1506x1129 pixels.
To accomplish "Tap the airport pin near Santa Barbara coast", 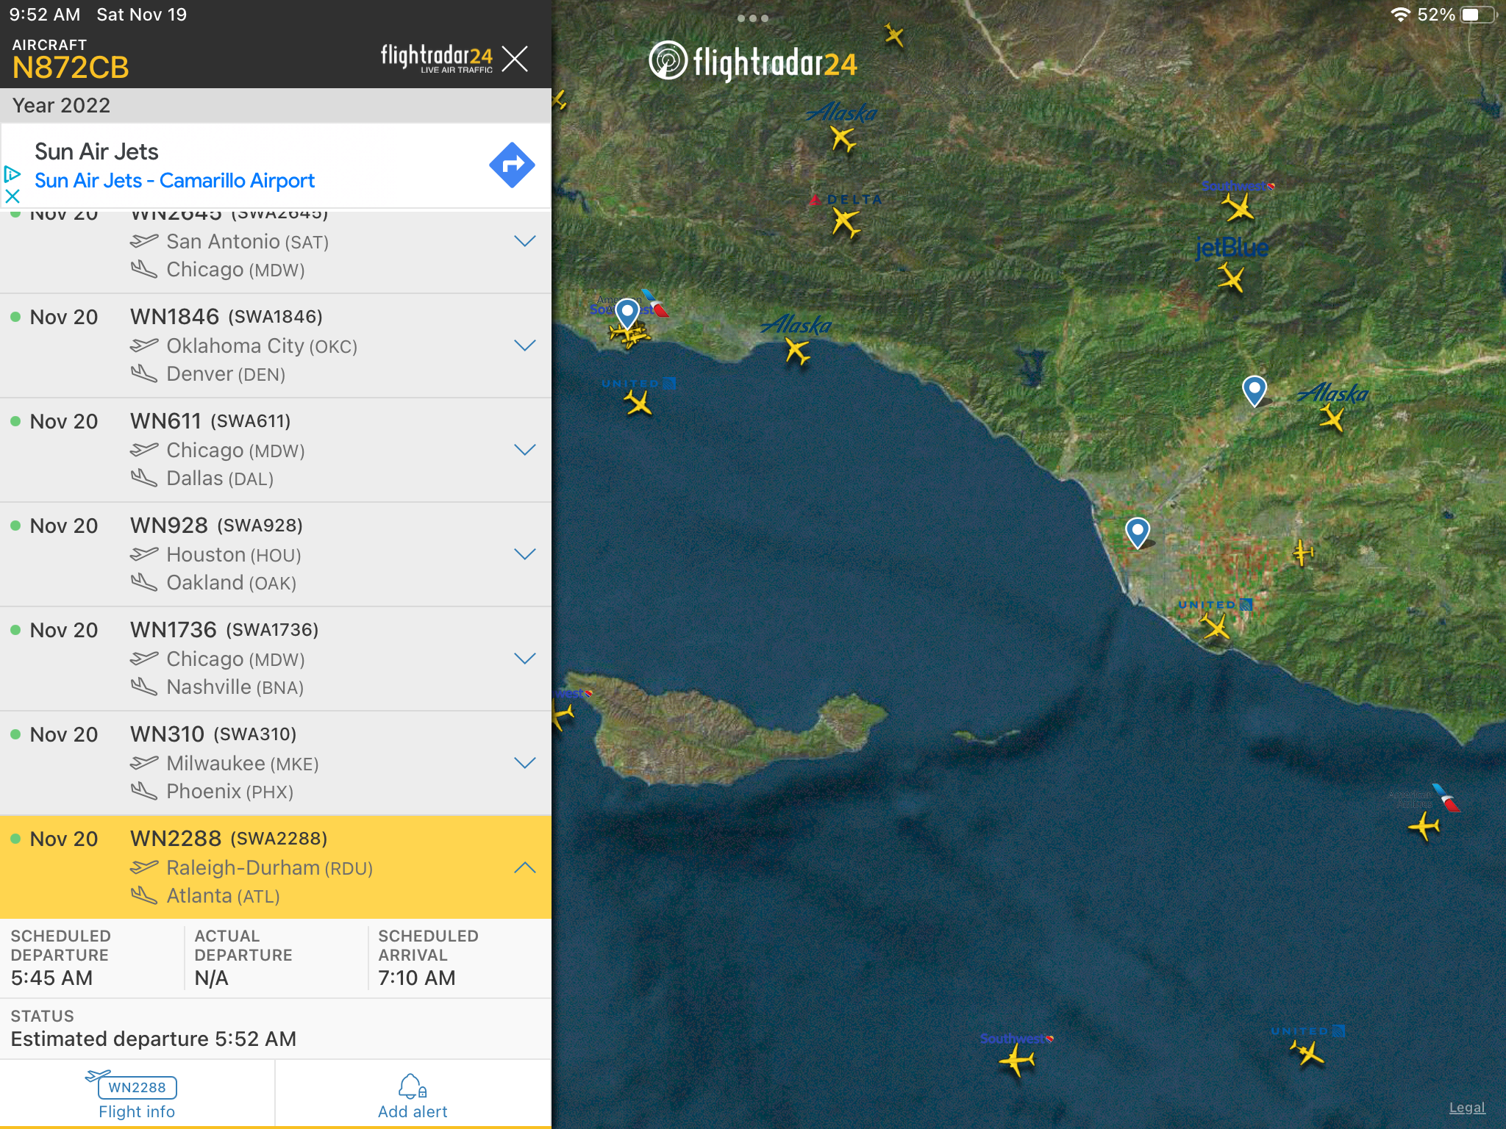I will [627, 314].
